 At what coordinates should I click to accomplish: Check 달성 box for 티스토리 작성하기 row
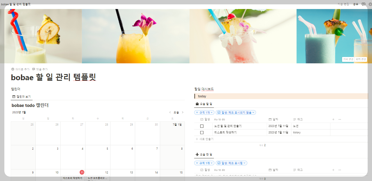pyautogui.click(x=202, y=132)
